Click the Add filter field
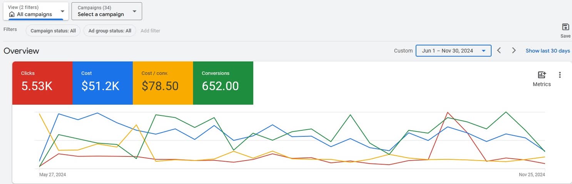This screenshot has width=572, height=184. (x=151, y=31)
